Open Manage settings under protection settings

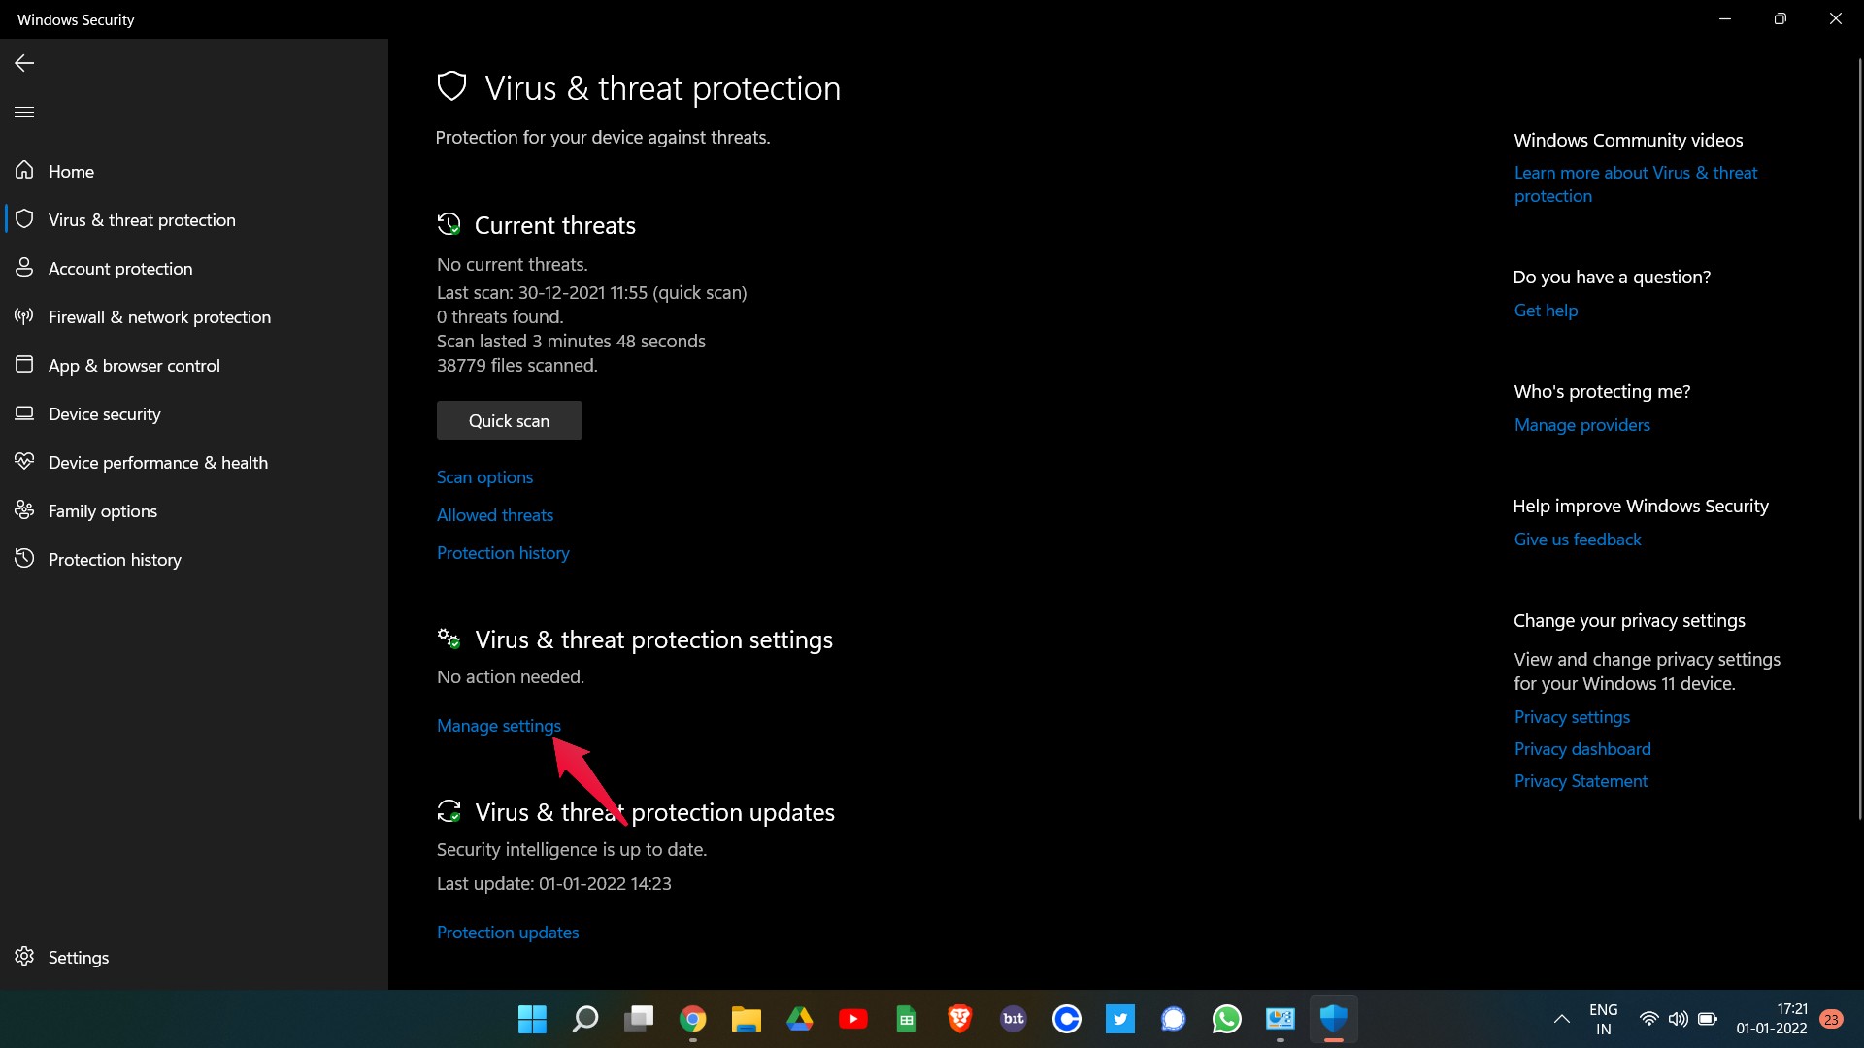pos(498,725)
